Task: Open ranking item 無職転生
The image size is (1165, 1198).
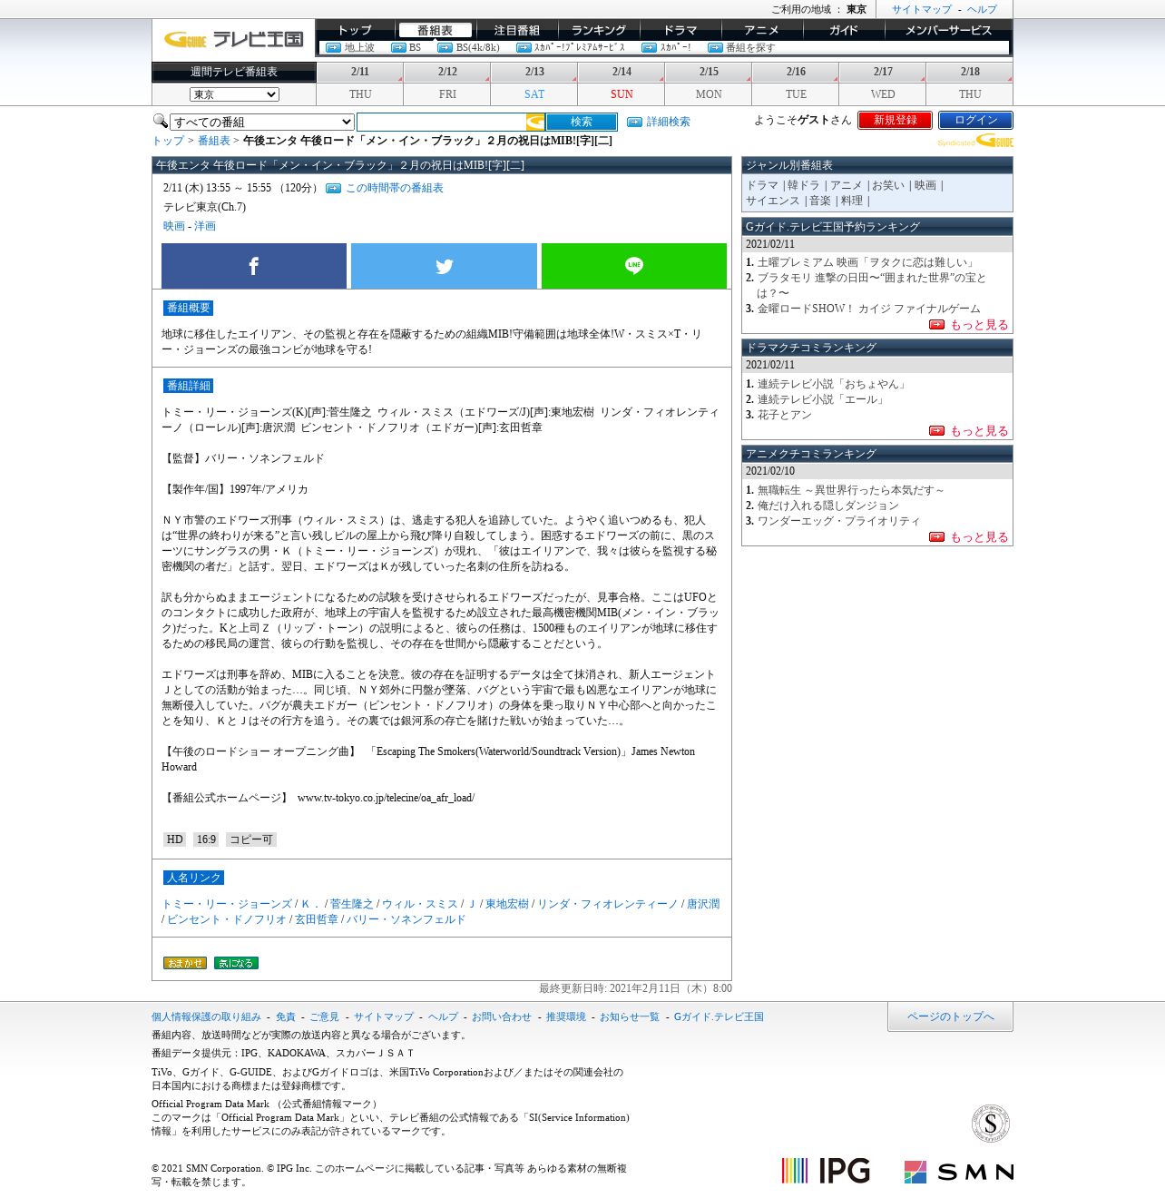Action: pyautogui.click(x=850, y=490)
